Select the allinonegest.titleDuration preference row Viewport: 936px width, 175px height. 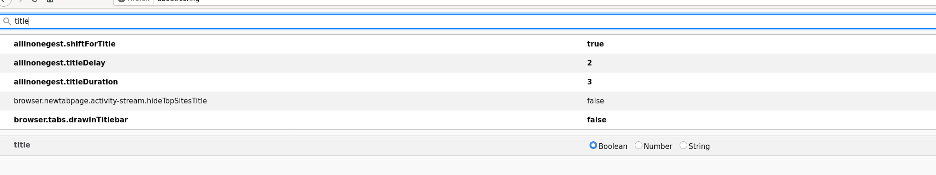point(468,82)
